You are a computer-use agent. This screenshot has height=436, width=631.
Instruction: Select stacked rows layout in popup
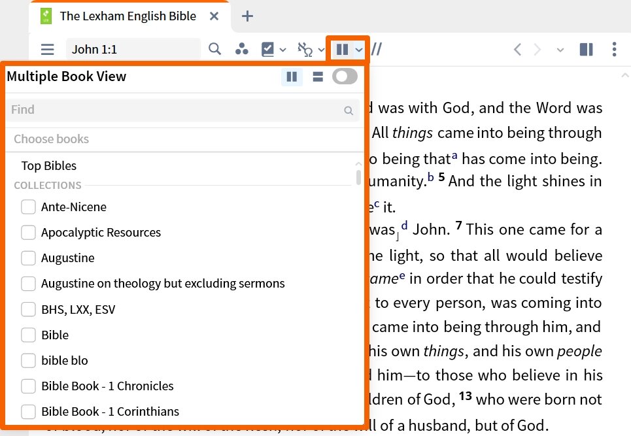[318, 76]
